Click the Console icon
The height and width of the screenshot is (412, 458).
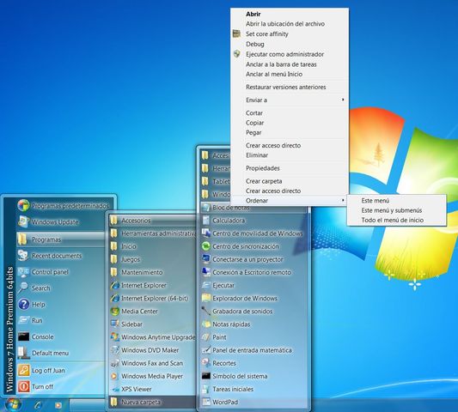tap(23, 336)
